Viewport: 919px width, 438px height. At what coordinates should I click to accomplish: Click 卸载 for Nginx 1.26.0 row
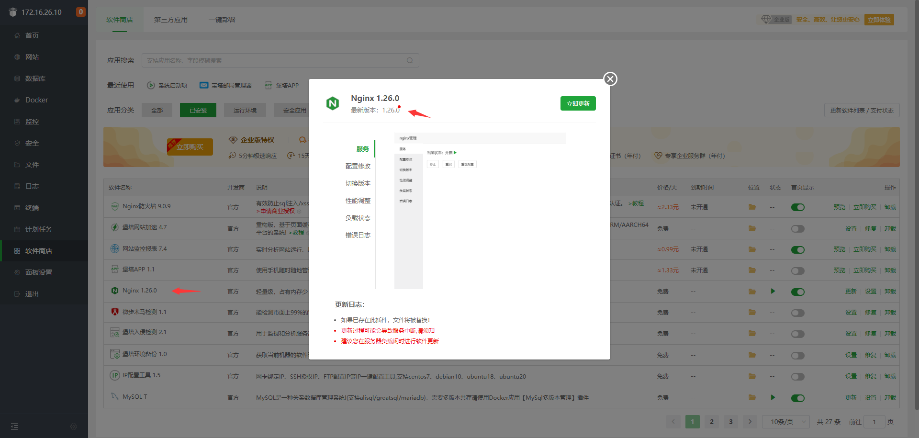coord(890,291)
